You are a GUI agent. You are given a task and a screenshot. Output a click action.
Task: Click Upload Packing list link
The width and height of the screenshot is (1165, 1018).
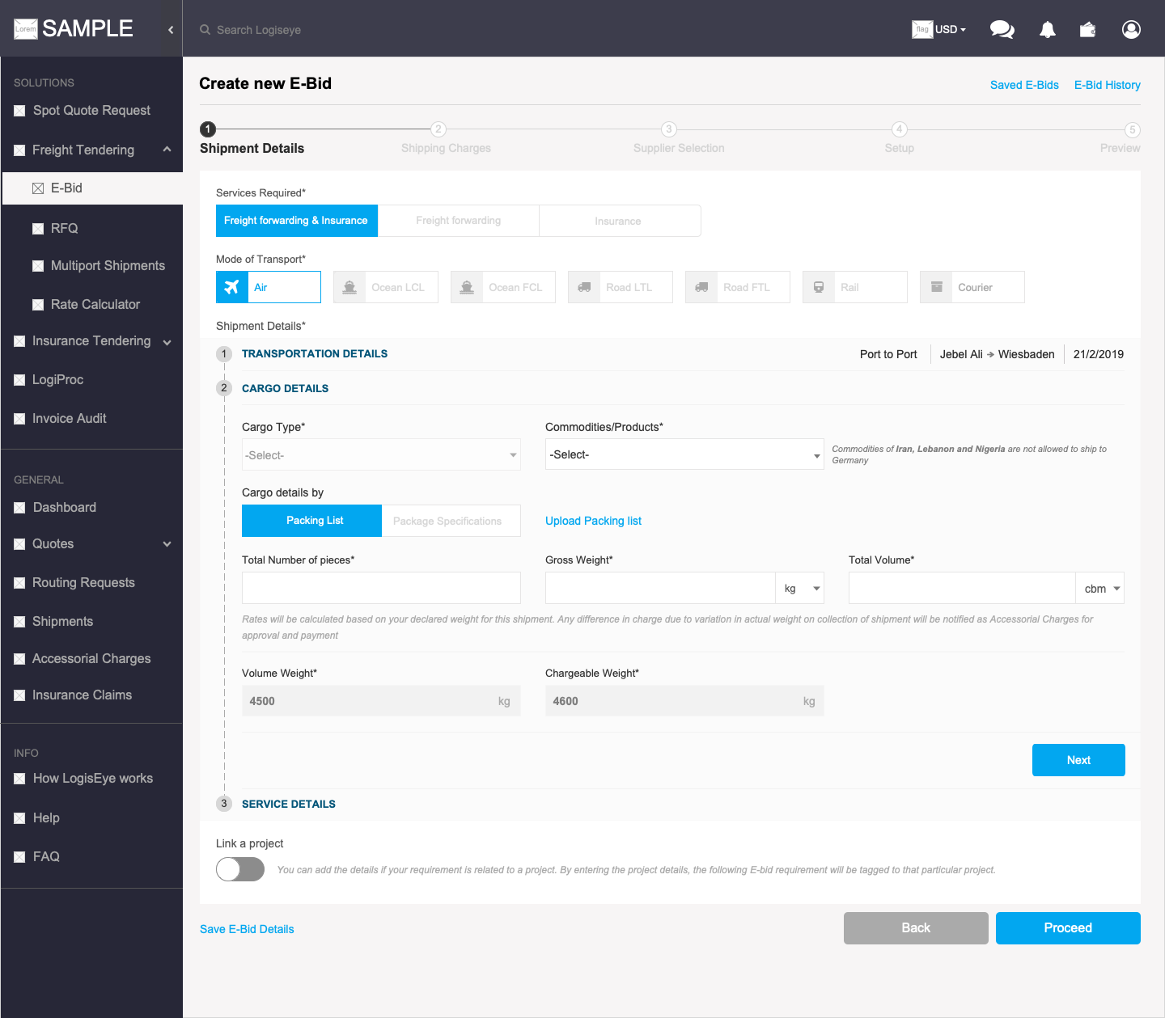click(593, 521)
